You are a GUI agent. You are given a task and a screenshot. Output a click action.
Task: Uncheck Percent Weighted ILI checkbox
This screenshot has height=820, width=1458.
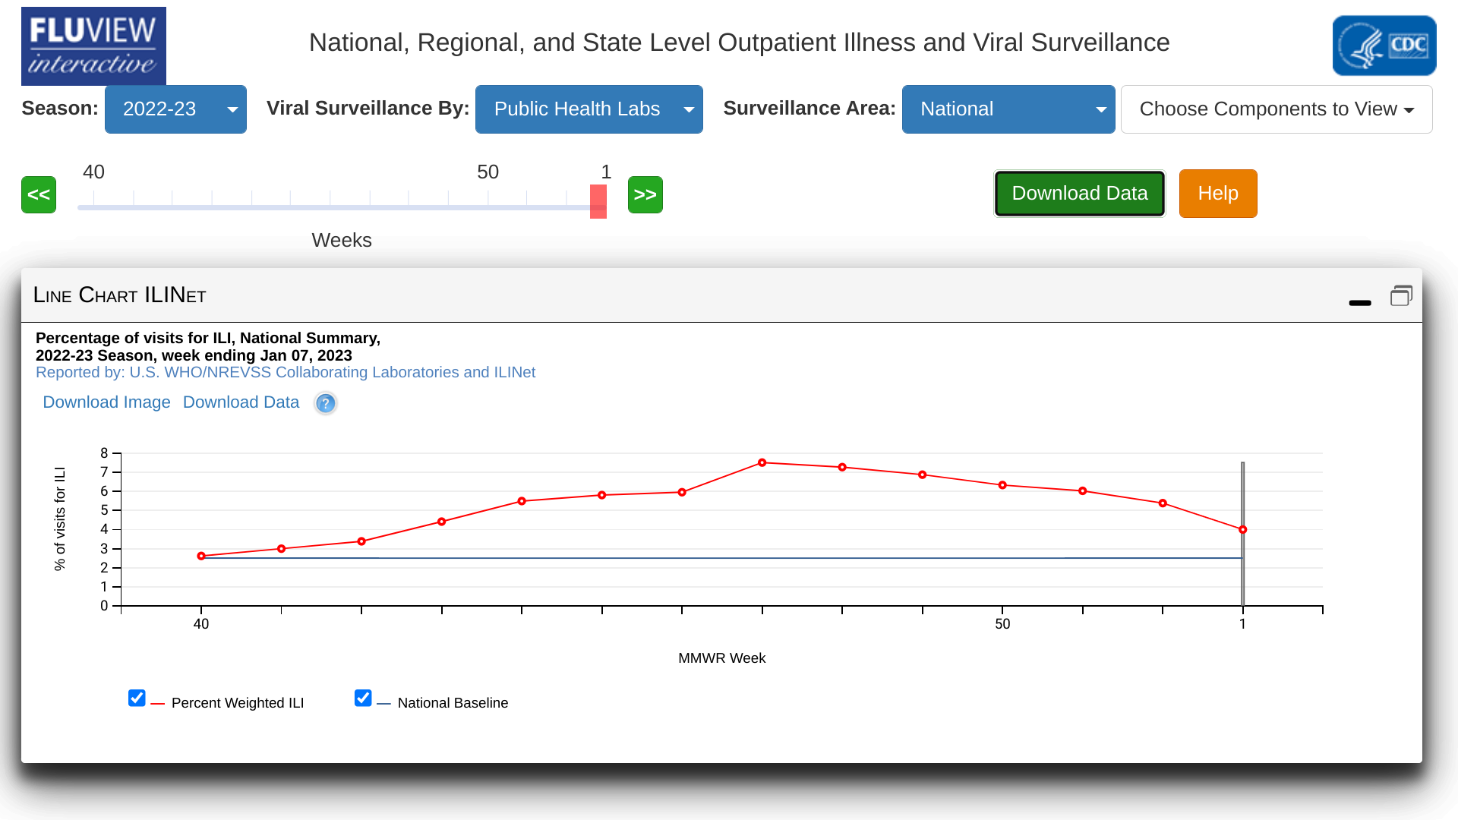(x=137, y=698)
